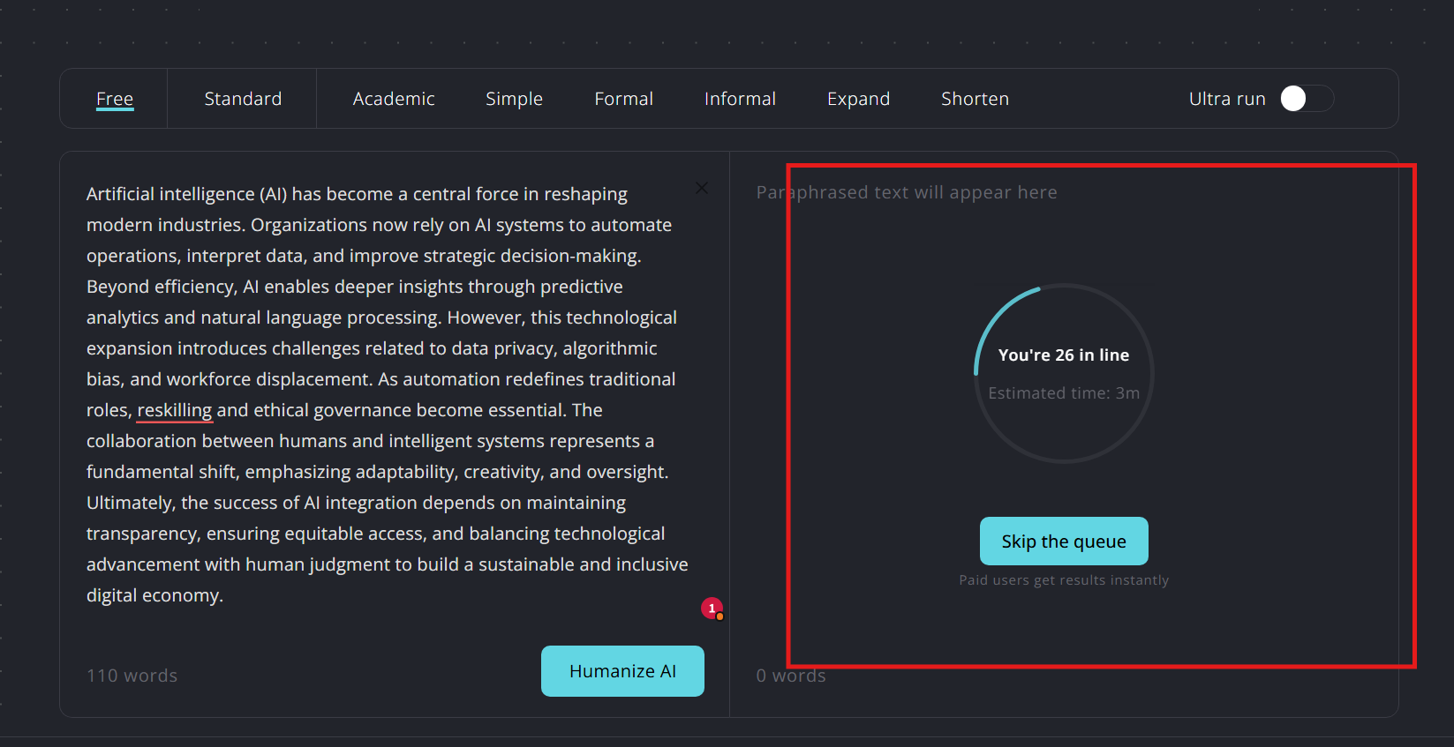1454x747 pixels.
Task: Click the underlined word "reskilling"
Action: point(174,410)
